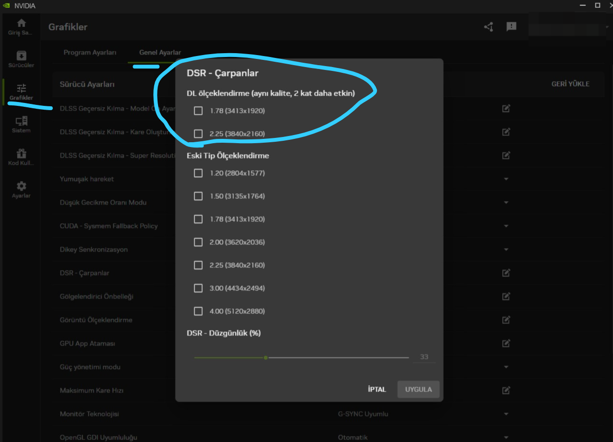Click the Monitör Teknolojisi label
613x442 pixels.
point(90,414)
